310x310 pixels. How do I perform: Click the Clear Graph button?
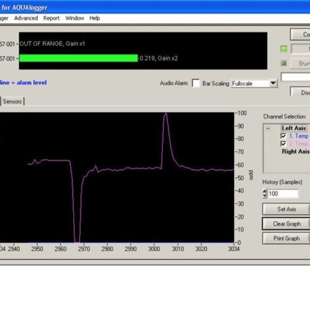tap(286, 224)
